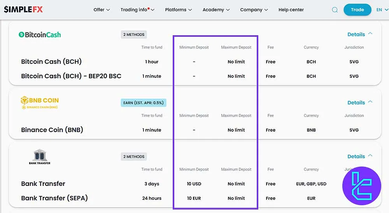This screenshot has width=389, height=213.
Task: Click the Bitcoin Cash logo
Action: click(x=40, y=34)
